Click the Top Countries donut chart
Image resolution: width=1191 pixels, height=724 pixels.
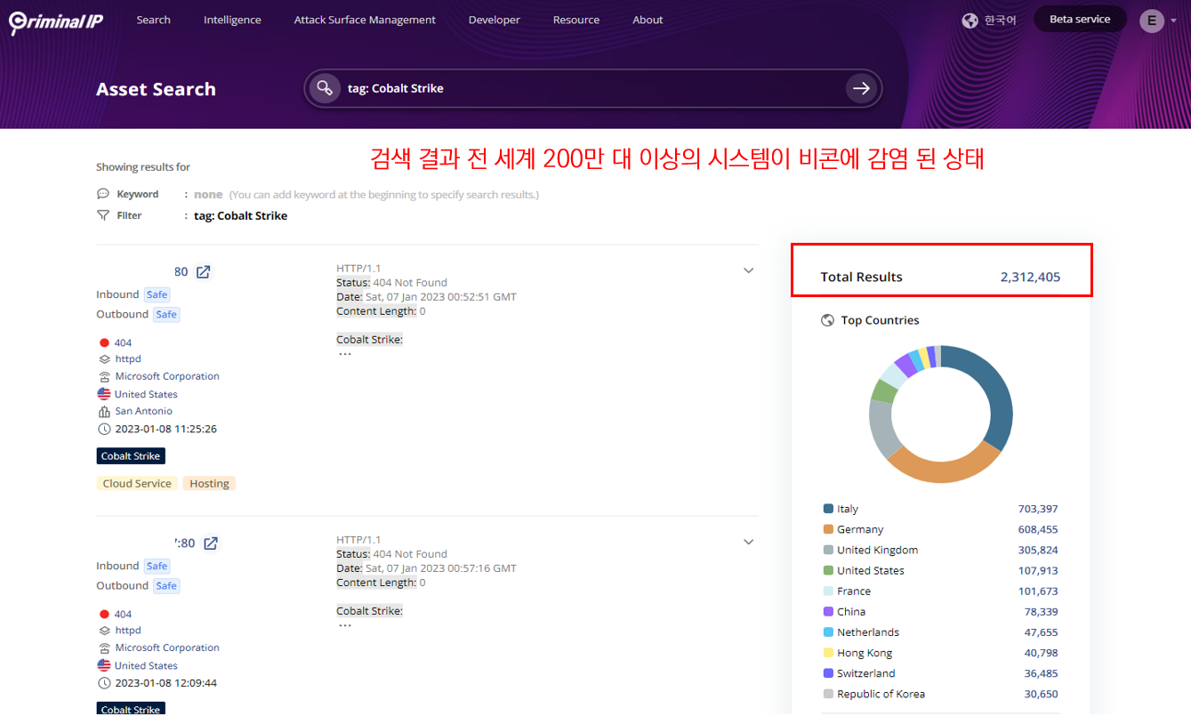click(940, 414)
